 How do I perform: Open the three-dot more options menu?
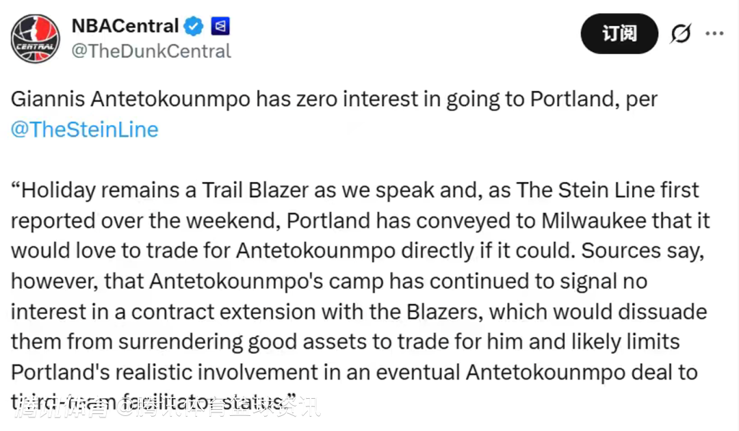(x=714, y=33)
